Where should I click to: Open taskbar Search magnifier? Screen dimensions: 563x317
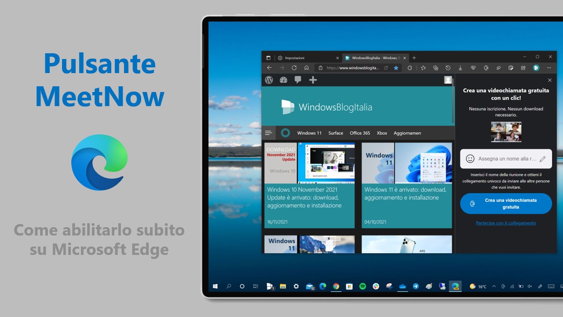[x=229, y=286]
